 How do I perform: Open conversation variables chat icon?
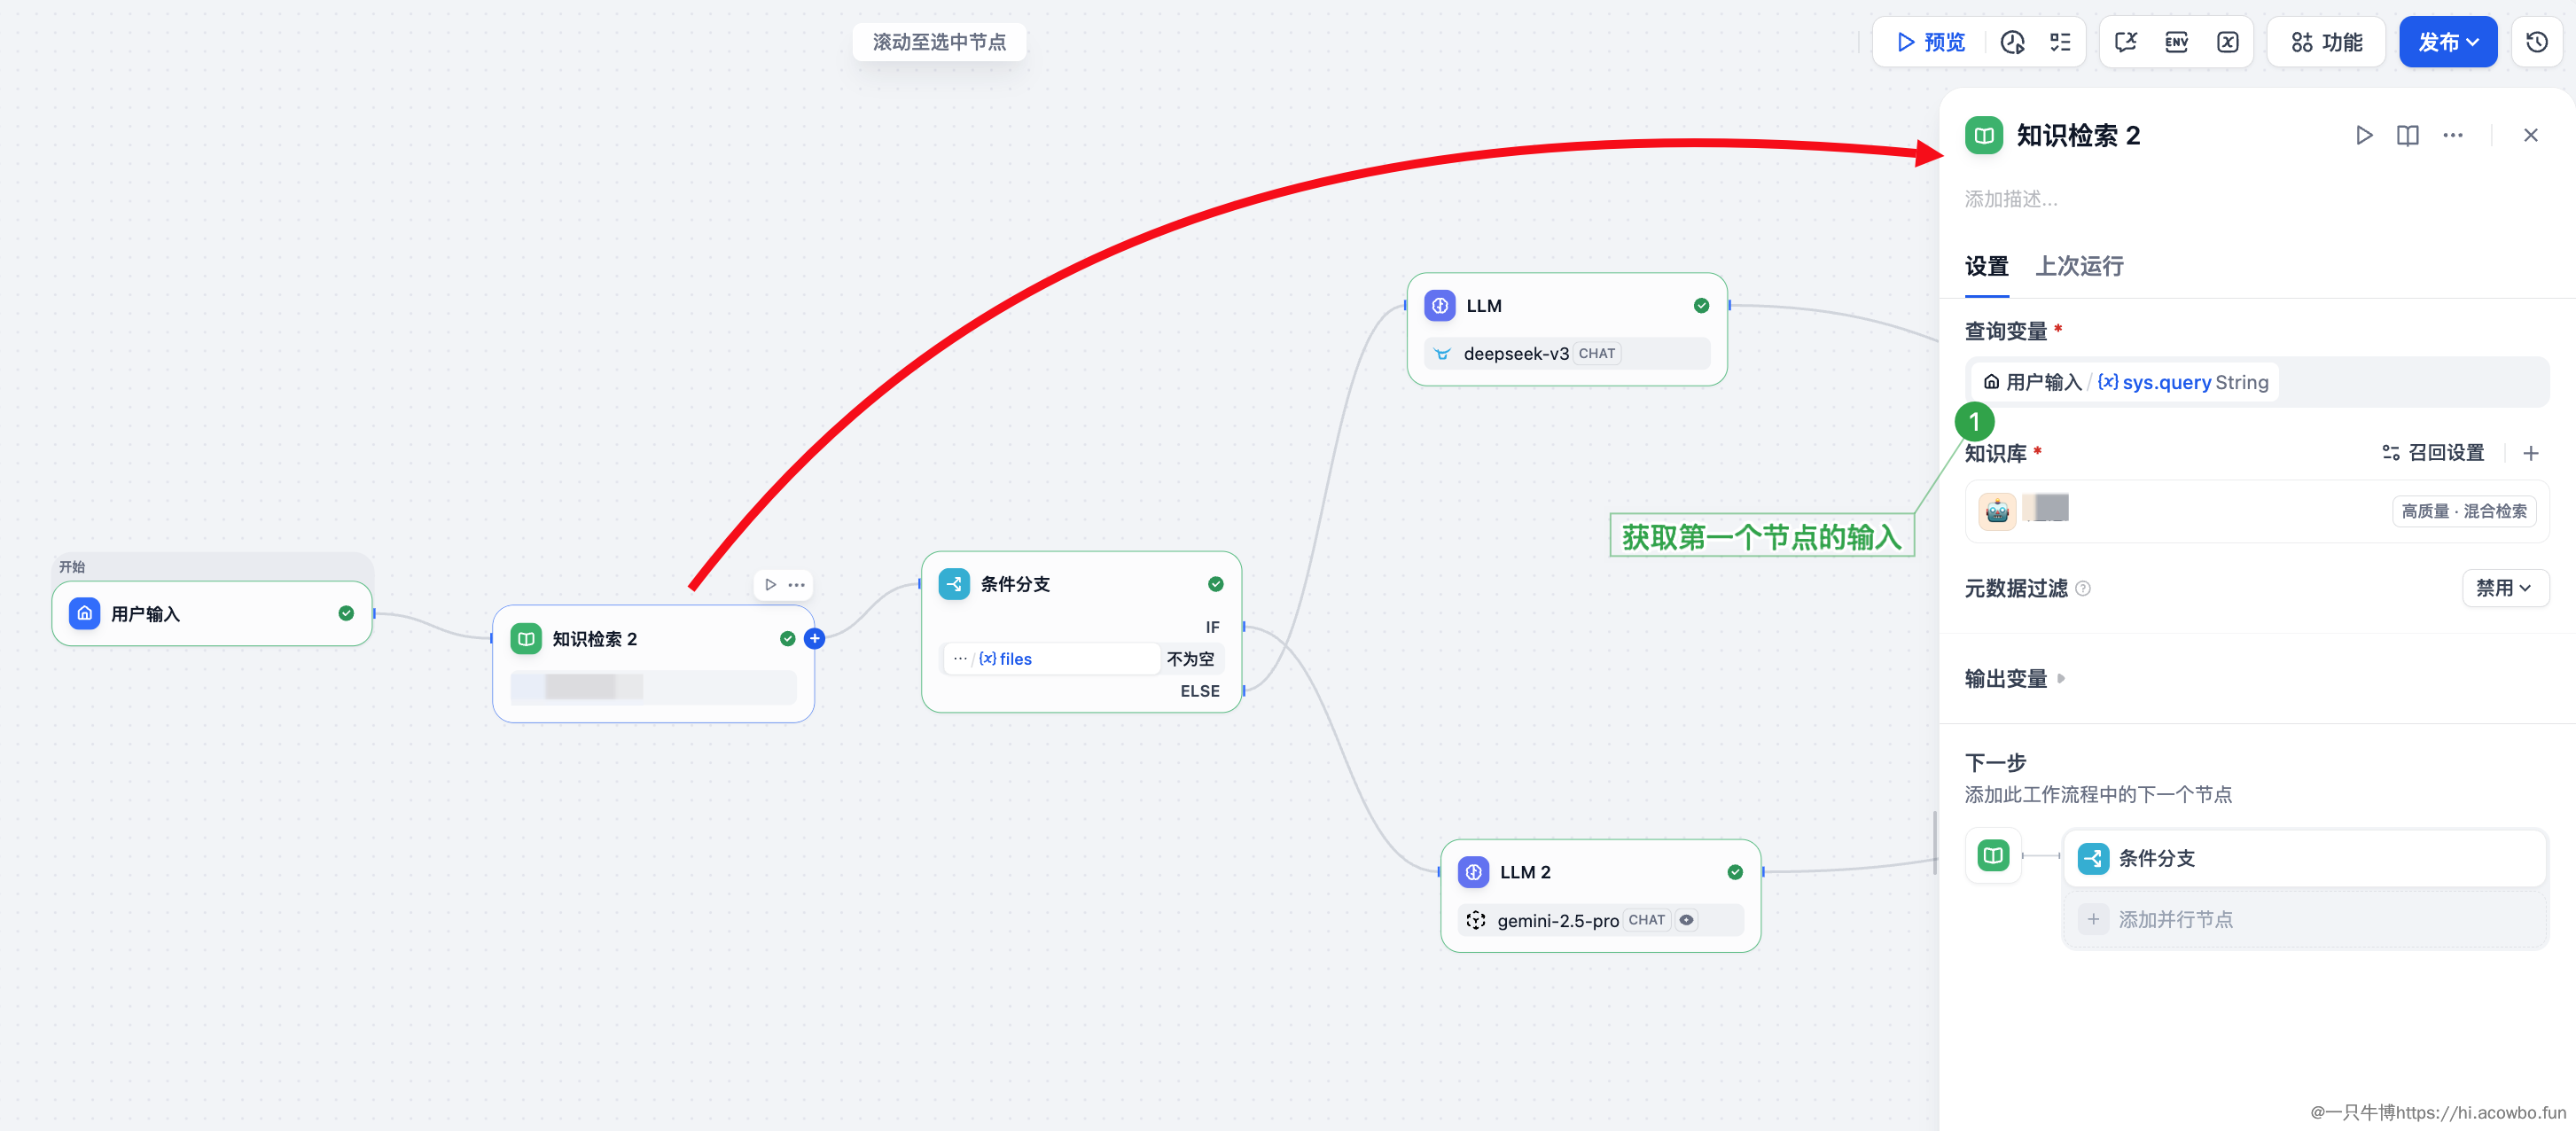click(2126, 42)
